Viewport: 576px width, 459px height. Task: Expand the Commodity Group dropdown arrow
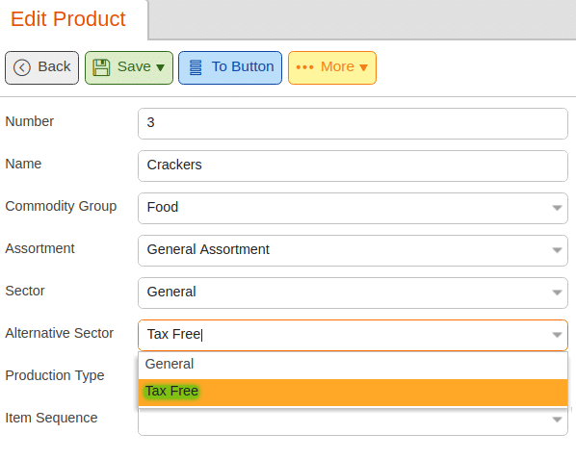(557, 208)
